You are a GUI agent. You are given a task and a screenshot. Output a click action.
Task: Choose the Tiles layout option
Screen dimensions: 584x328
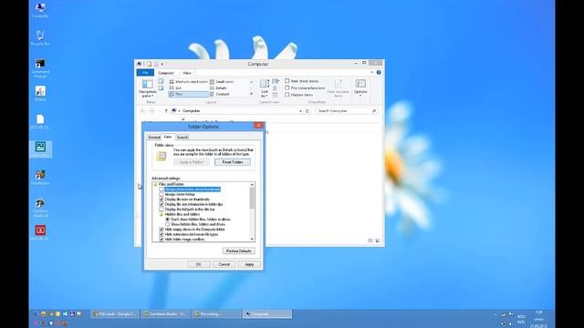point(189,94)
